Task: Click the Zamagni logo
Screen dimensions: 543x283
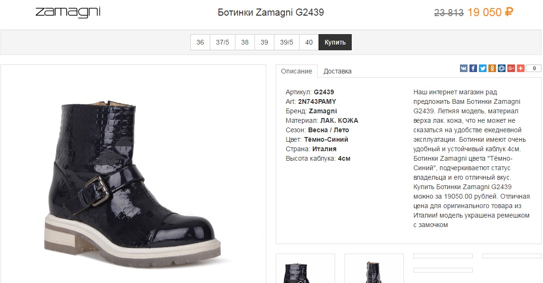Action: 68,12
